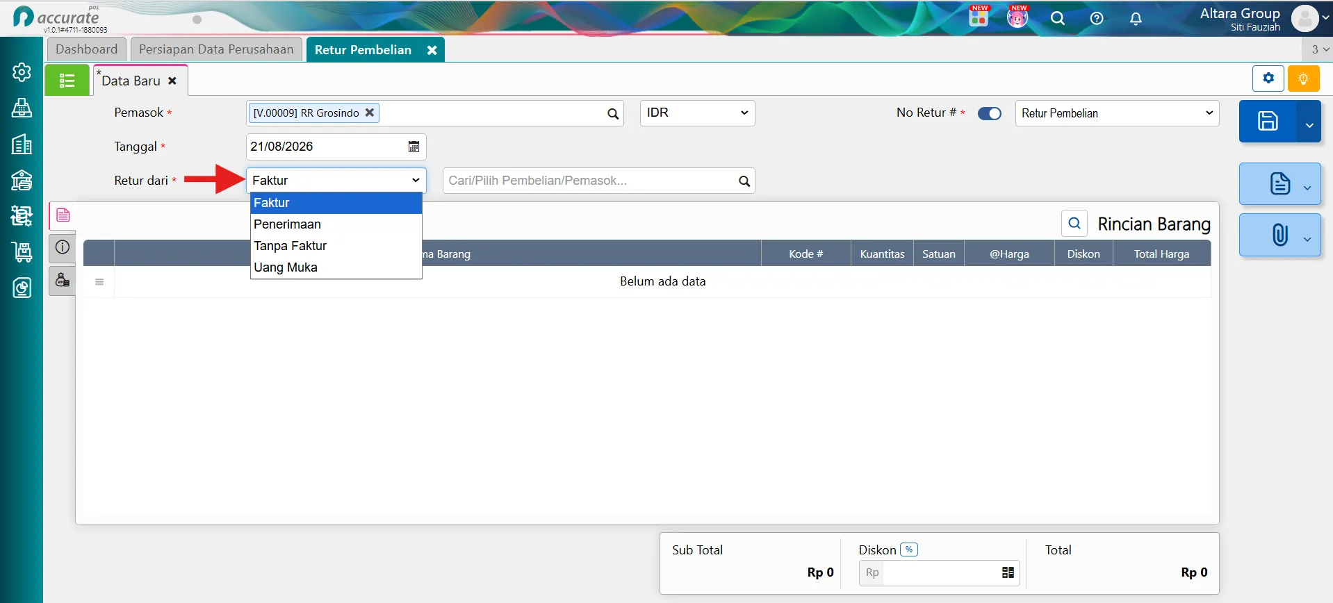1333x603 pixels.
Task: Click the Diskon Rp amount field
Action: (x=941, y=572)
